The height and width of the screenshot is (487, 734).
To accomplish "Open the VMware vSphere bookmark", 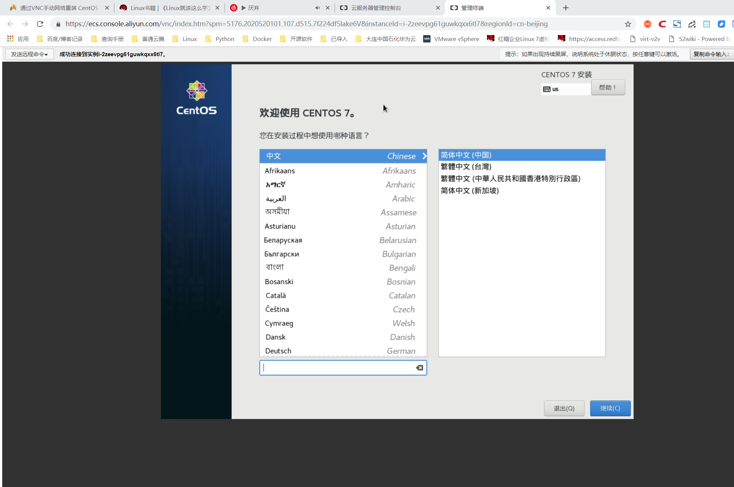I will (x=451, y=39).
